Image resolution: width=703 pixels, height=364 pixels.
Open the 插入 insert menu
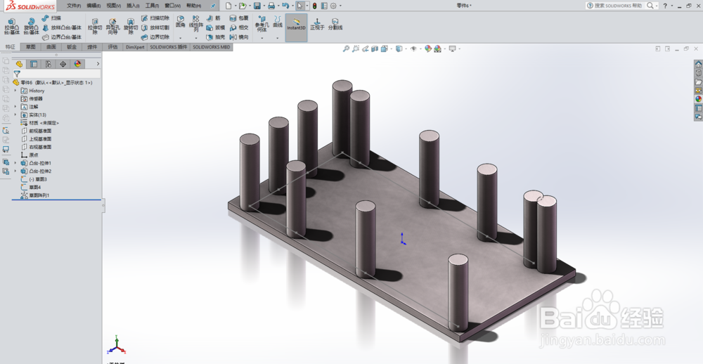coord(133,6)
